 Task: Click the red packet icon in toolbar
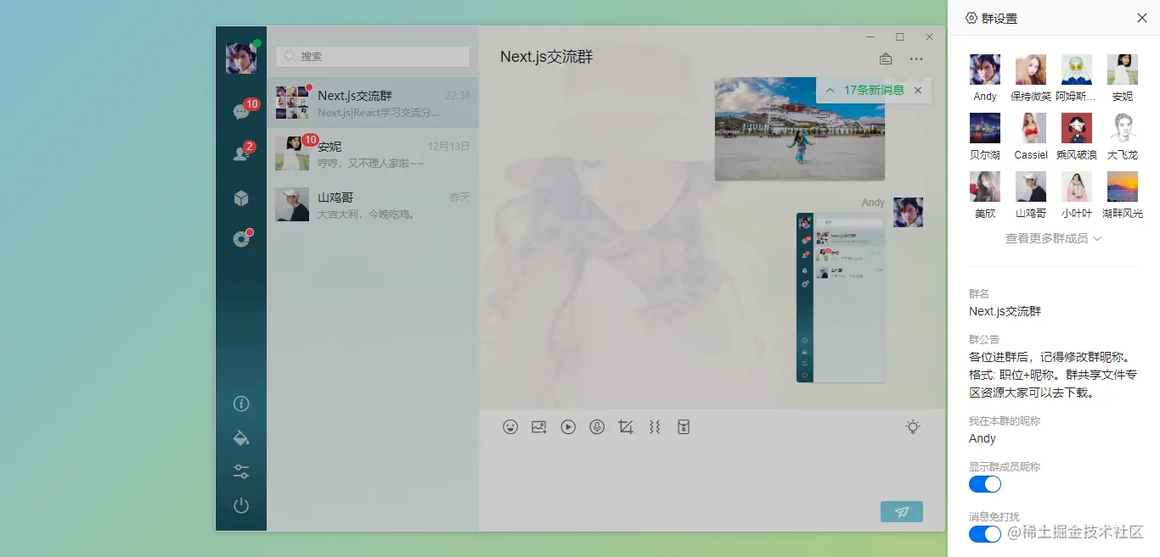(x=684, y=427)
